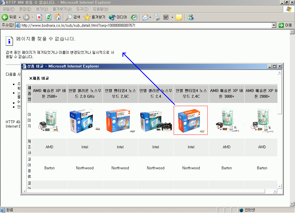The width and height of the screenshot is (295, 213).
Task: Minimize the 상품 비교 popup window
Action: point(270,66)
